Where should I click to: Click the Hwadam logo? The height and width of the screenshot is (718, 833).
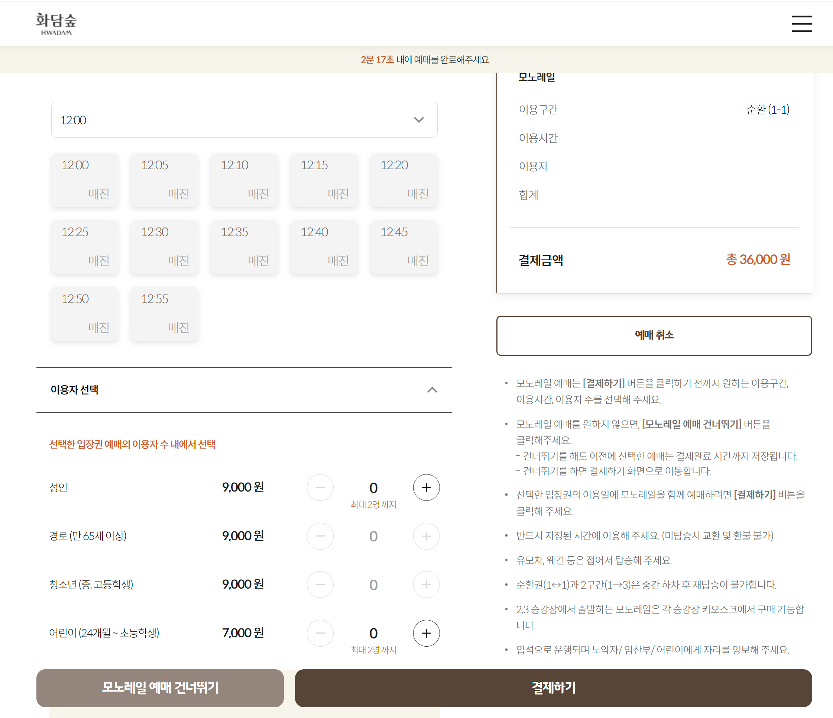[56, 24]
